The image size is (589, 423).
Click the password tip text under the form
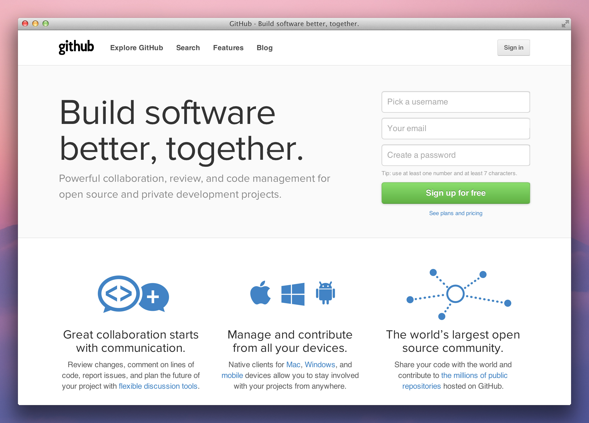(x=449, y=173)
